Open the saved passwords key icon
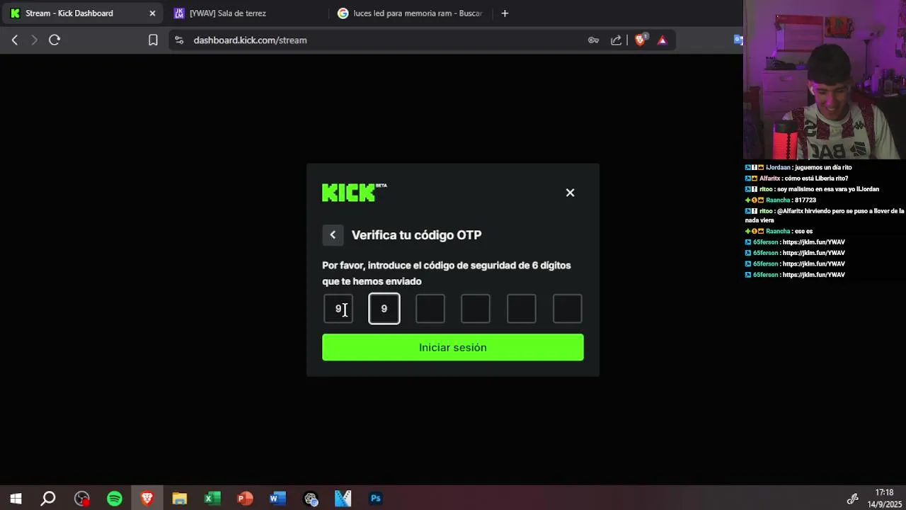 pos(593,40)
